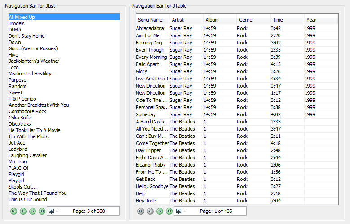Select 'Purpose' list item
This screenshot has width=350, height=224.
click(x=64, y=80)
